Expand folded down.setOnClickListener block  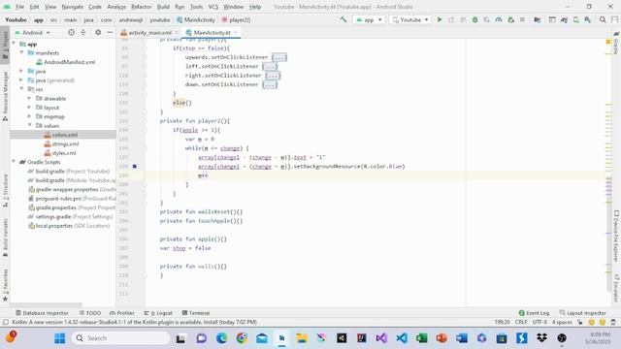click(x=270, y=84)
